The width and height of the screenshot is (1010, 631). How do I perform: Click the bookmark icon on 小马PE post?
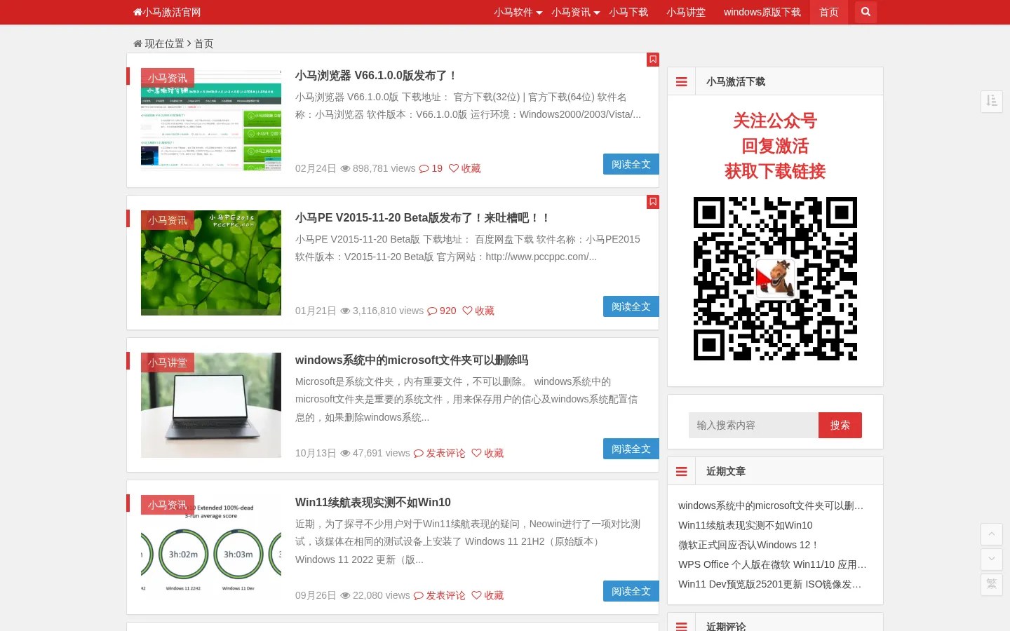tap(653, 202)
